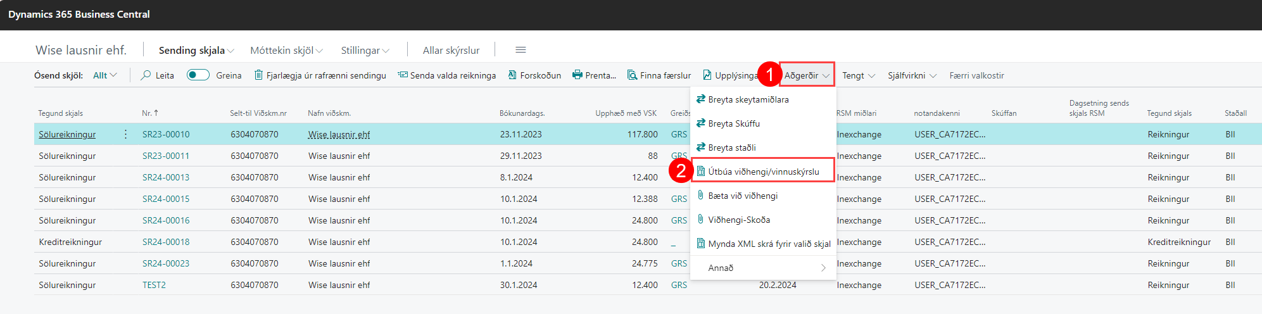Click the Finna færslur find entries icon
This screenshot has height=314, width=1262.
632,75
